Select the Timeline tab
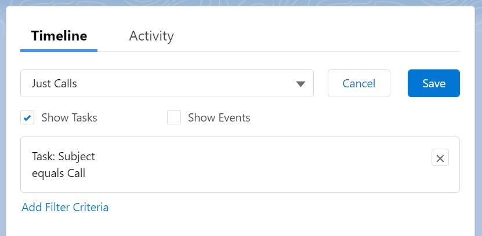This screenshot has height=236, width=482. point(59,36)
